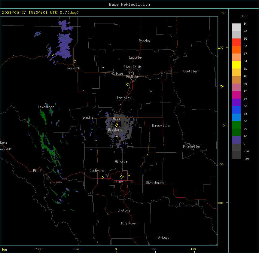This screenshot has width=259, height=253.
Task: Select the Strathmore map label
Action: [x=155, y=183]
